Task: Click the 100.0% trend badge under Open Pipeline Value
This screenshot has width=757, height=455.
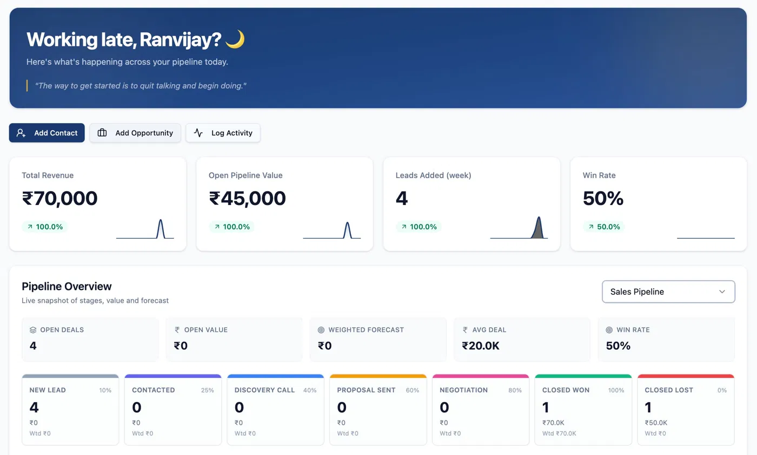Action: point(232,227)
